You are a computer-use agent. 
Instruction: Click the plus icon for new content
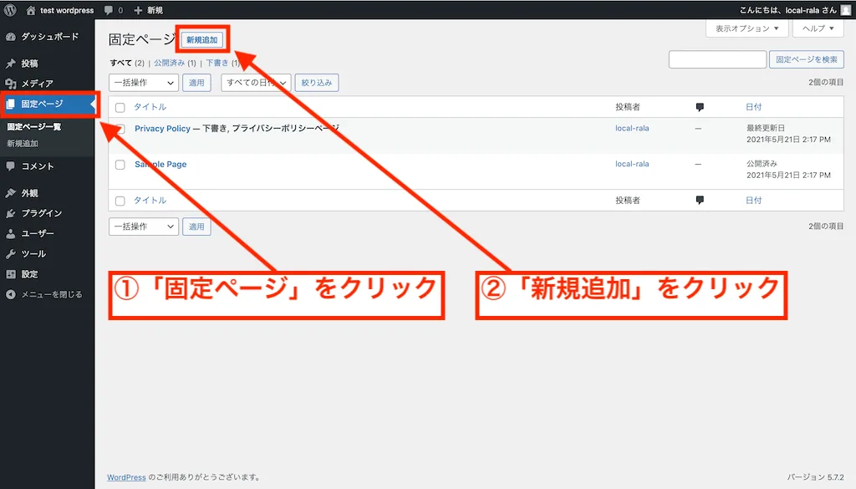[x=138, y=10]
